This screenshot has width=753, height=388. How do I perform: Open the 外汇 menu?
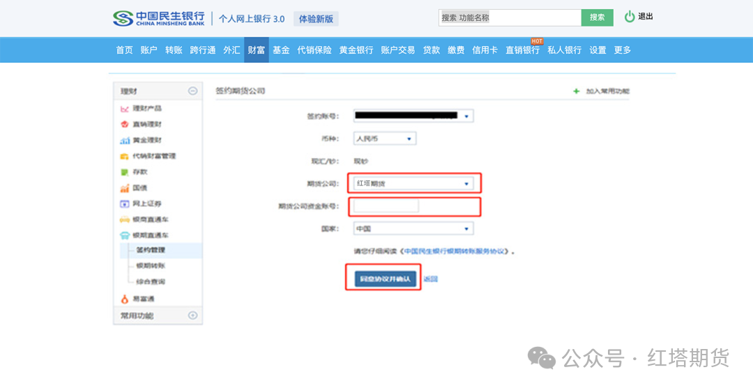click(x=231, y=50)
